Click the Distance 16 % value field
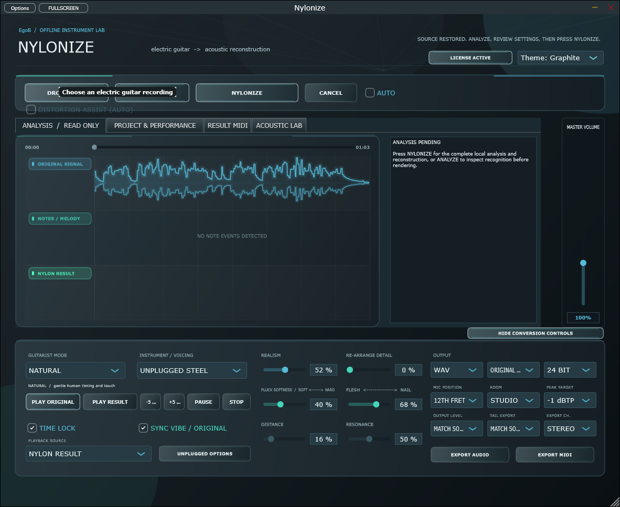Image resolution: width=620 pixels, height=507 pixels. click(x=324, y=439)
